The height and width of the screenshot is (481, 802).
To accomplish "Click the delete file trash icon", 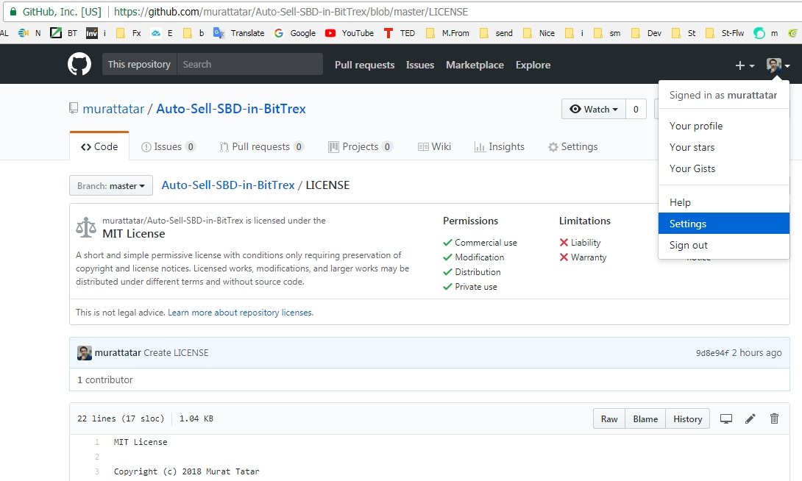I will [774, 418].
